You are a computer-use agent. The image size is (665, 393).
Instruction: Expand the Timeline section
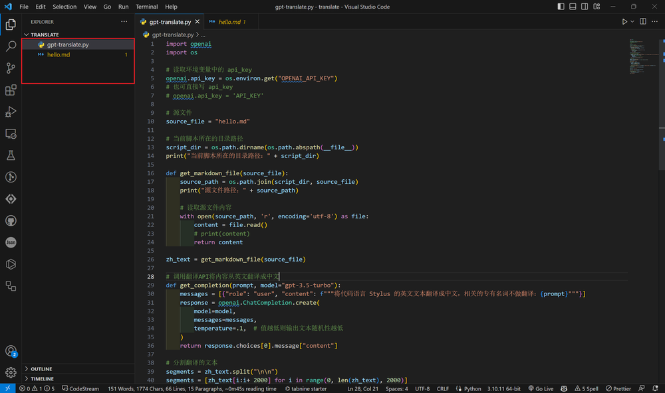click(42, 379)
